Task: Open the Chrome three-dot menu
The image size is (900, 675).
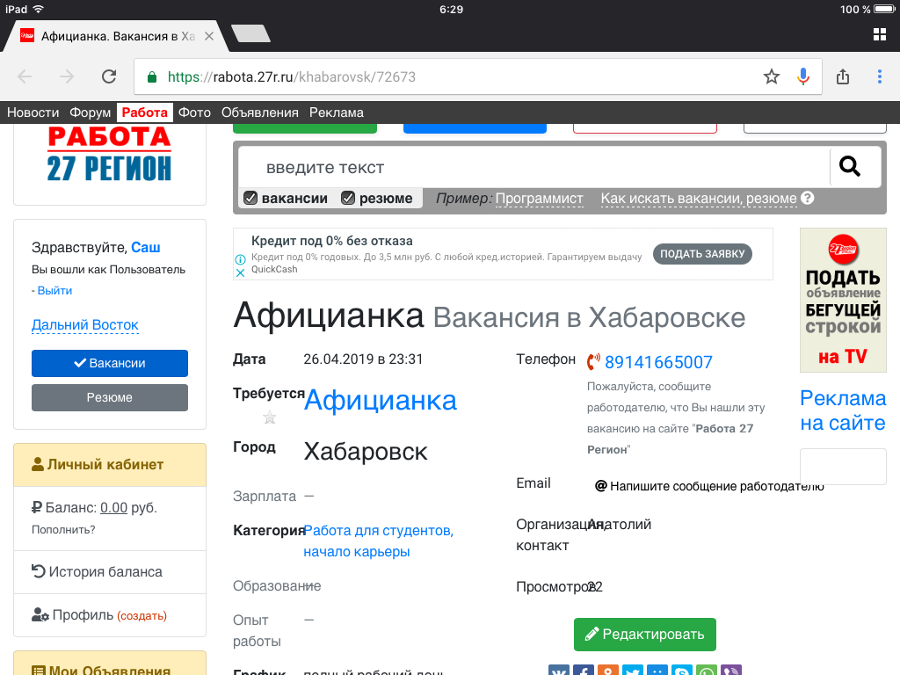Action: tap(879, 76)
